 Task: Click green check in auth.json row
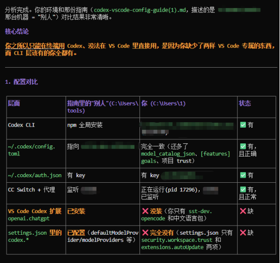(x=243, y=175)
